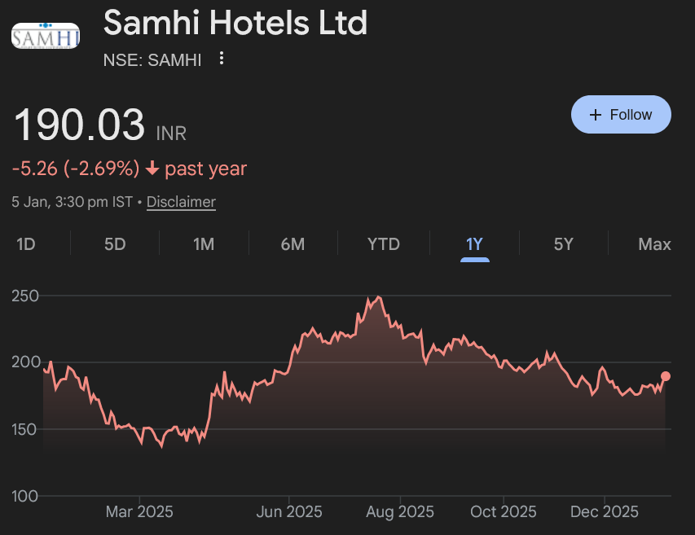Open the 5Y historical view

coord(562,243)
